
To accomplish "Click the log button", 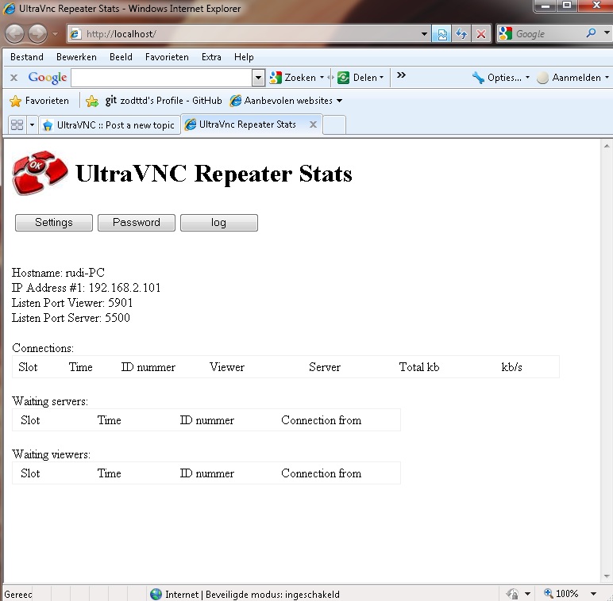I will [x=219, y=223].
